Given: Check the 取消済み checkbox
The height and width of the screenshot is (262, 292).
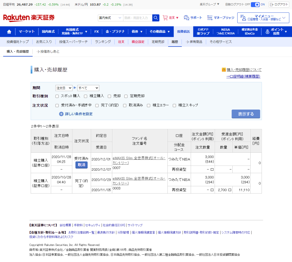Looking at the screenshot, I should point(125,106).
